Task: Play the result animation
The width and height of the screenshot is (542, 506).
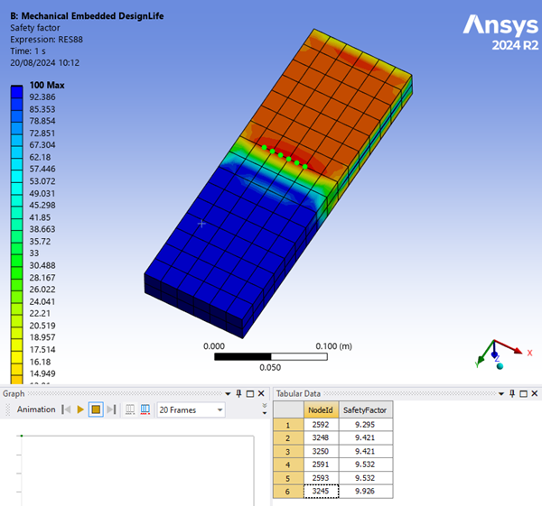Action: click(x=80, y=409)
